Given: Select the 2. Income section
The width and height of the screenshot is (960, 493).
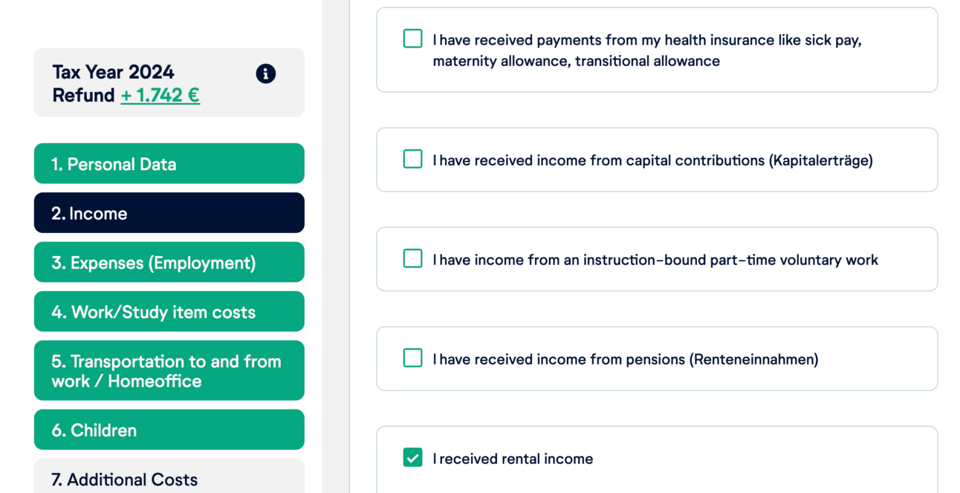Looking at the screenshot, I should [x=169, y=213].
